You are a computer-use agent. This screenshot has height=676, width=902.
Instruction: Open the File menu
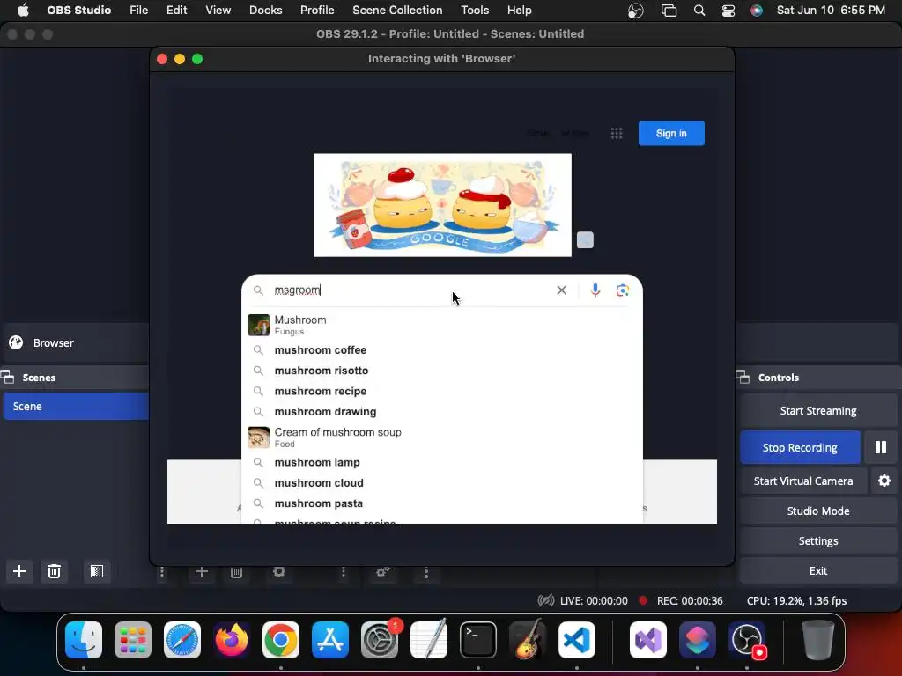tap(138, 11)
